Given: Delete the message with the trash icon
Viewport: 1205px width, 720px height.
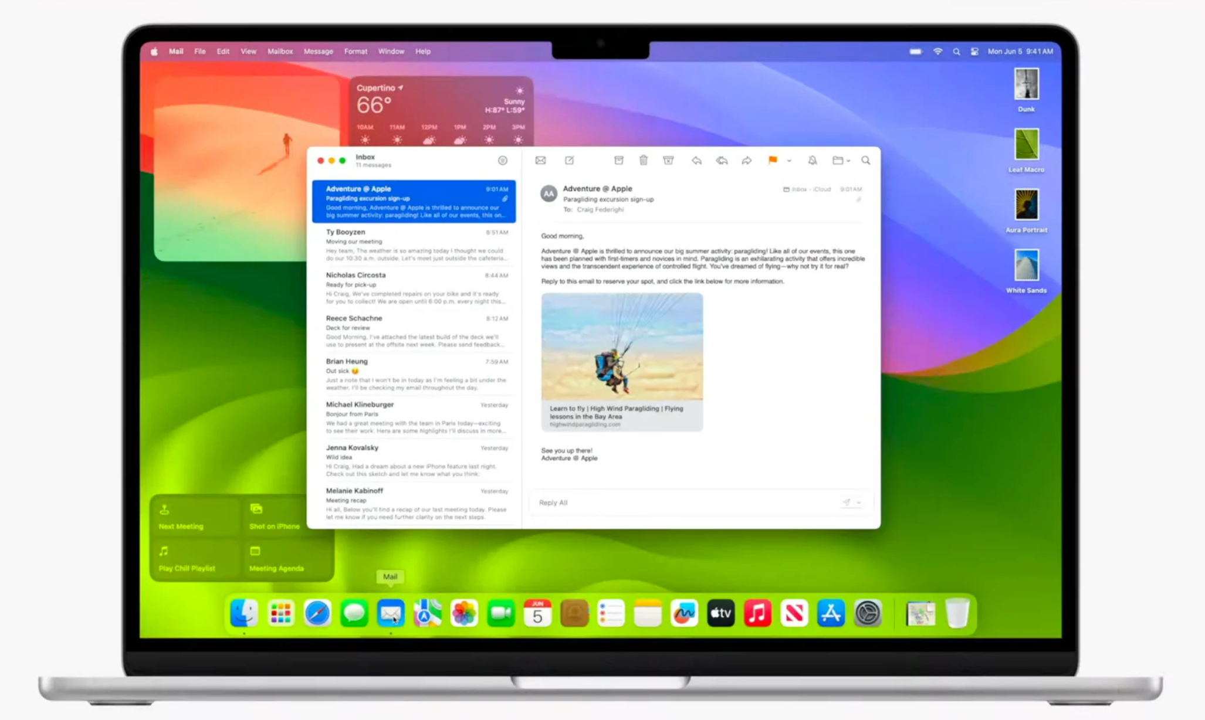Looking at the screenshot, I should click(644, 160).
